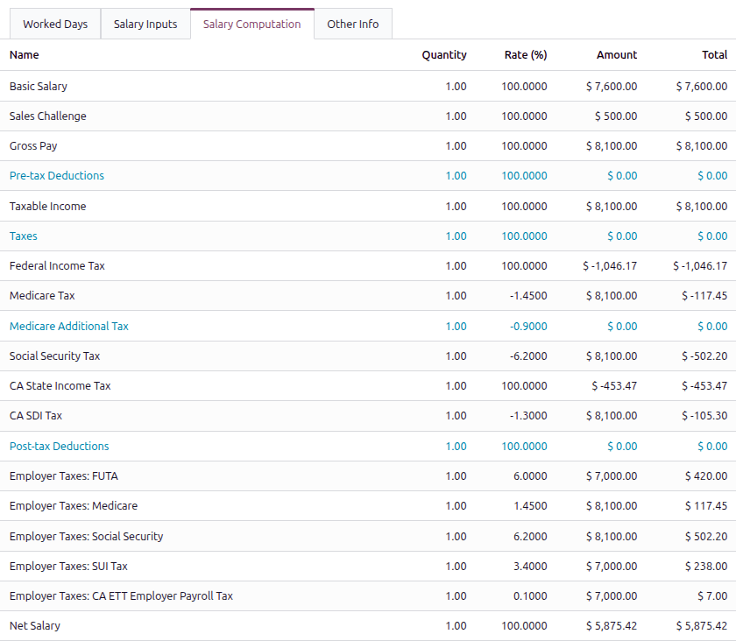Screen dimensions: 736x641
Task: Select the Basic Salary row name
Action: [x=39, y=87]
